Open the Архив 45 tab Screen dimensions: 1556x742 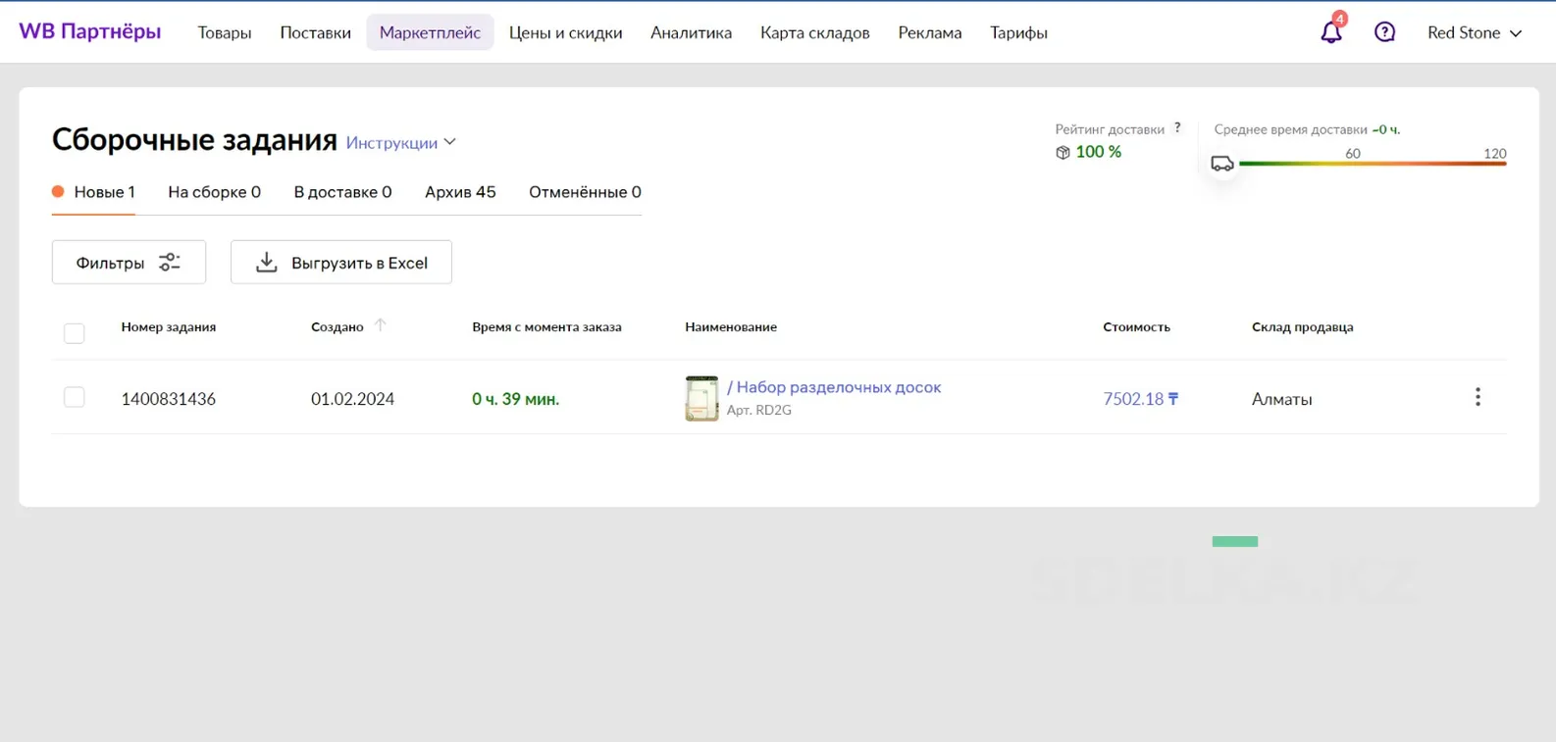point(460,192)
